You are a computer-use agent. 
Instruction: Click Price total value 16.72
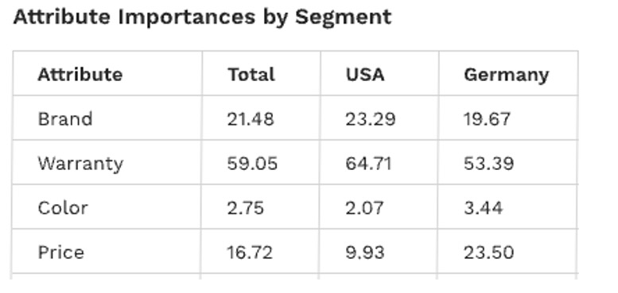[250, 252]
